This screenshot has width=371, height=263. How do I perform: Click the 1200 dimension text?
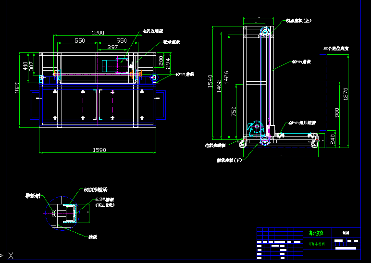click(x=98, y=33)
